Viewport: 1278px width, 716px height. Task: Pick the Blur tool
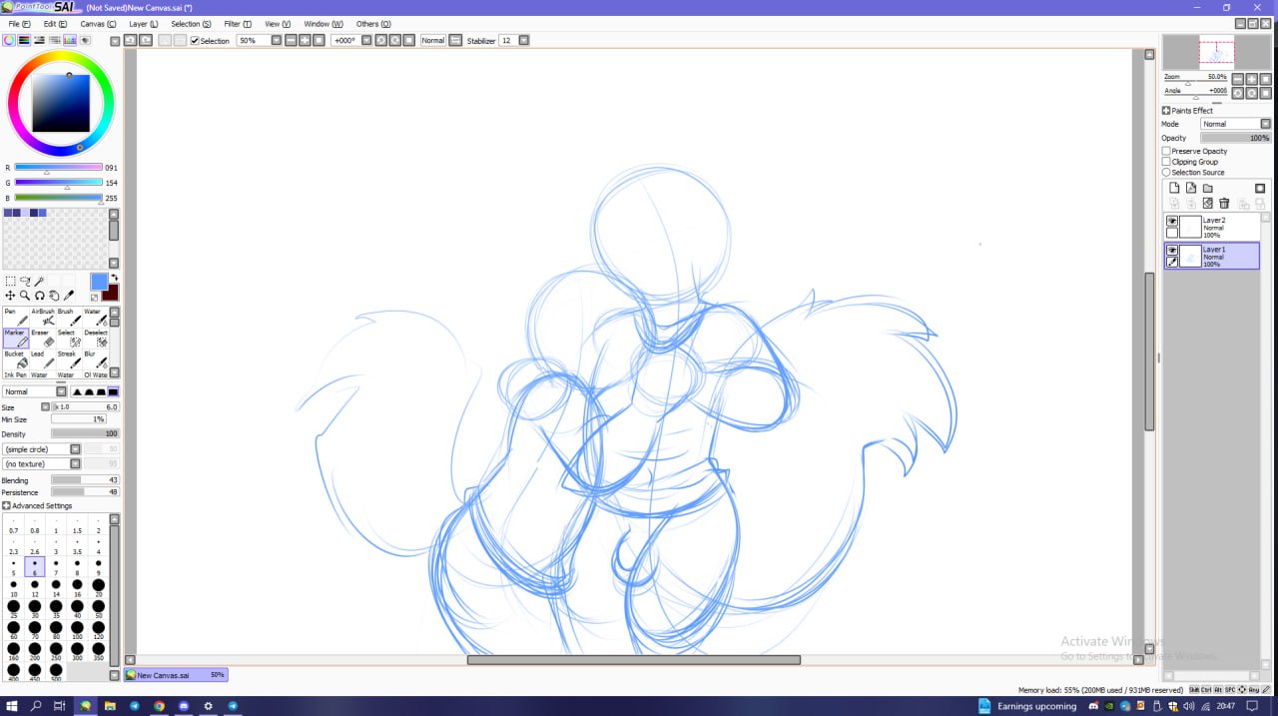96,358
